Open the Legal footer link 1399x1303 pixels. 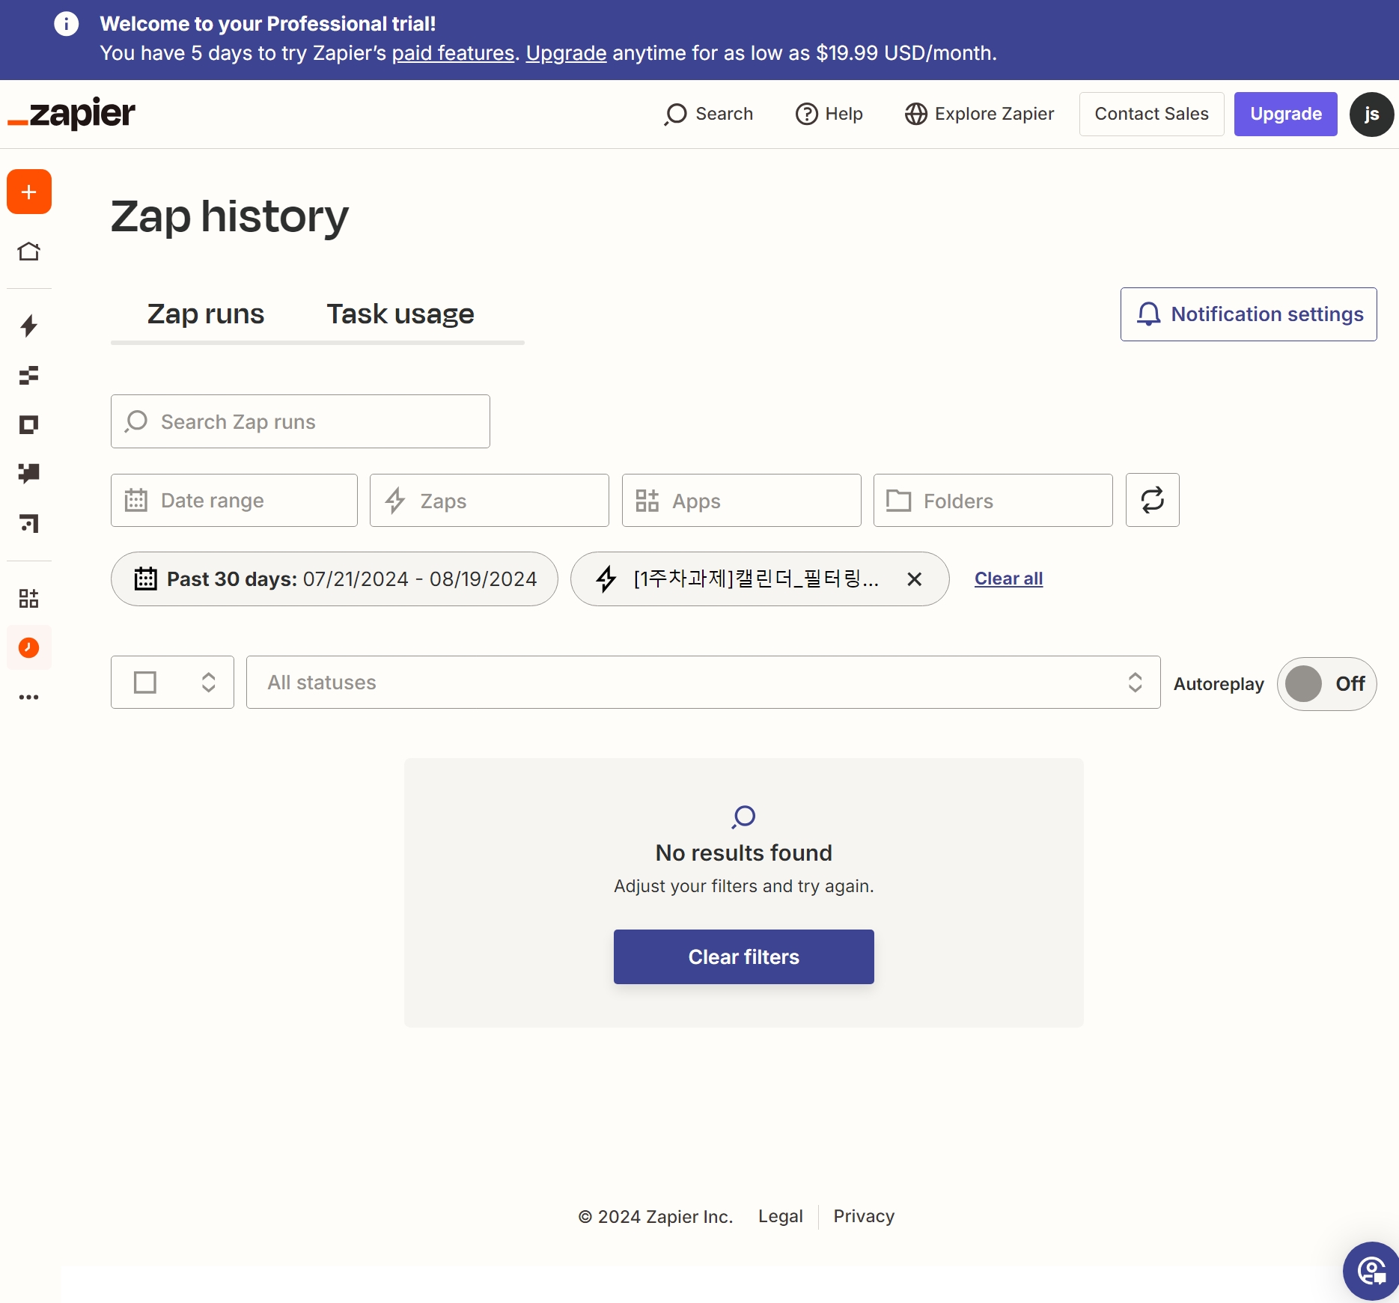coord(781,1216)
